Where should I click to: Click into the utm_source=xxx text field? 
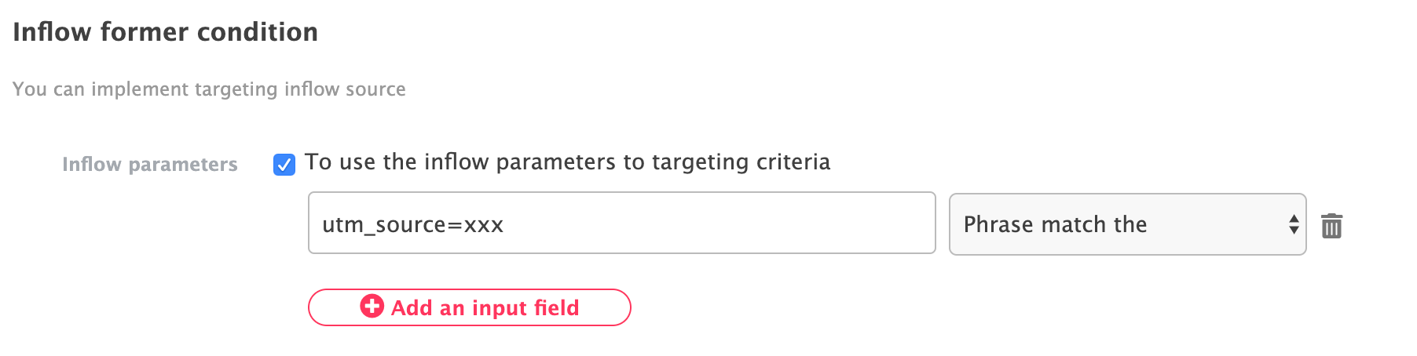point(621,223)
